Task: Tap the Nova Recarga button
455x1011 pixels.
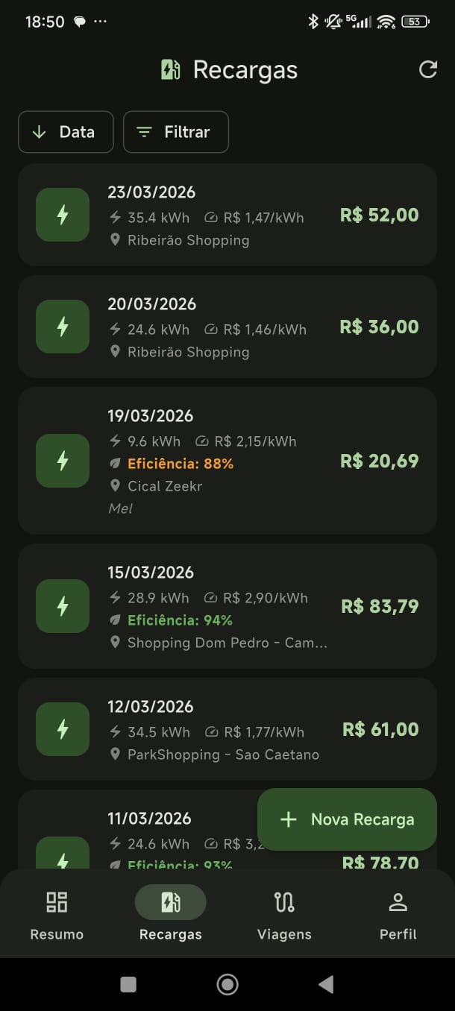Action: point(347,819)
